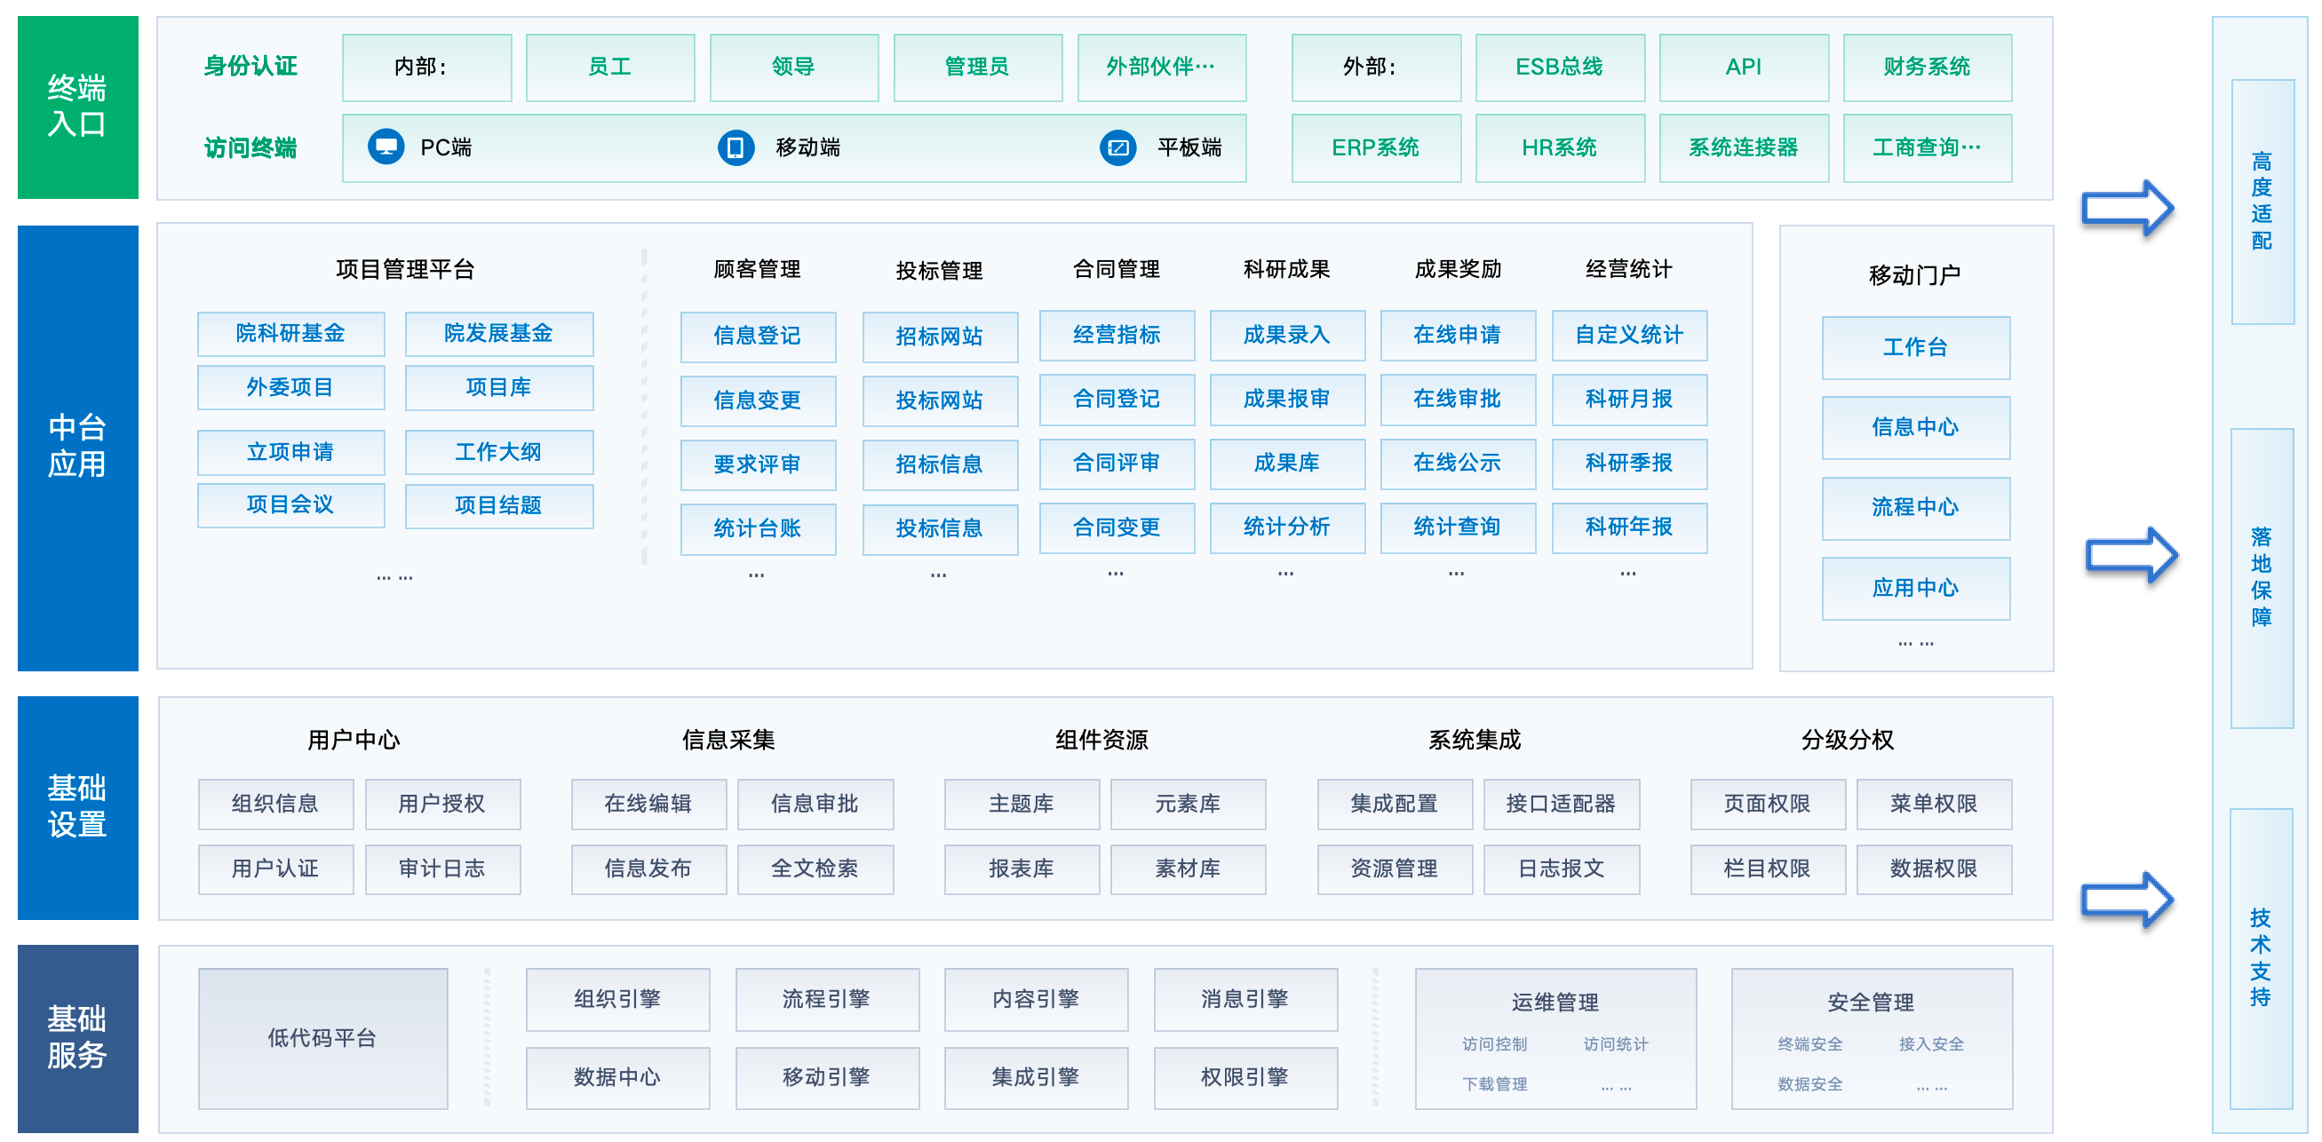The image size is (2322, 1142).
Task: Select the 数据中心 box
Action: pyautogui.click(x=618, y=1078)
